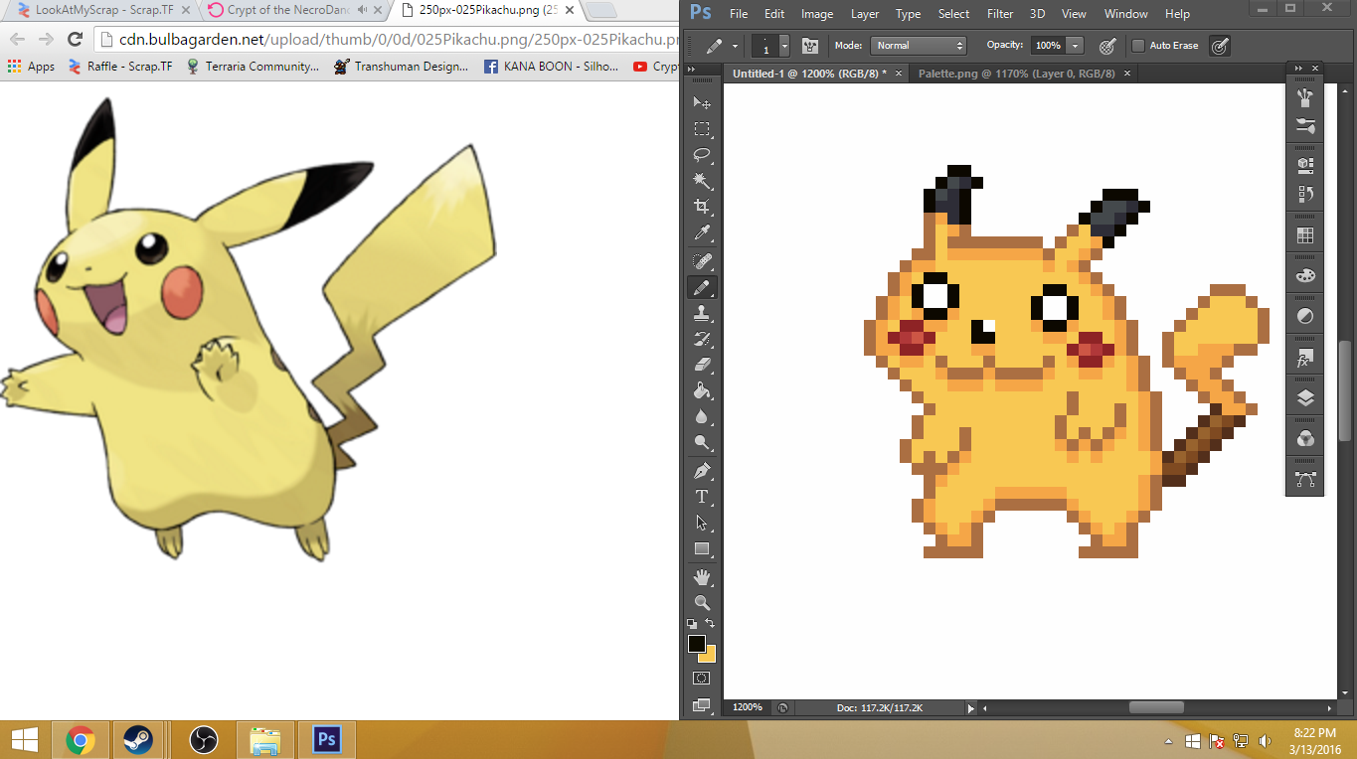Open the Terraria Community bookmark
Image resolution: width=1357 pixels, height=759 pixels.
pyautogui.click(x=253, y=67)
